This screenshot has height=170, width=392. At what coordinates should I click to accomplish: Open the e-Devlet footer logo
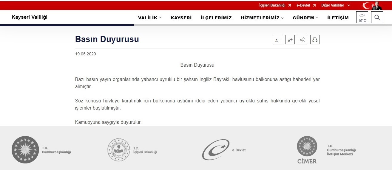click(216, 150)
